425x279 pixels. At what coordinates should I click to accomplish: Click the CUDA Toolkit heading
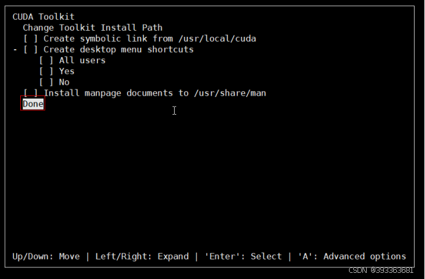(x=44, y=17)
